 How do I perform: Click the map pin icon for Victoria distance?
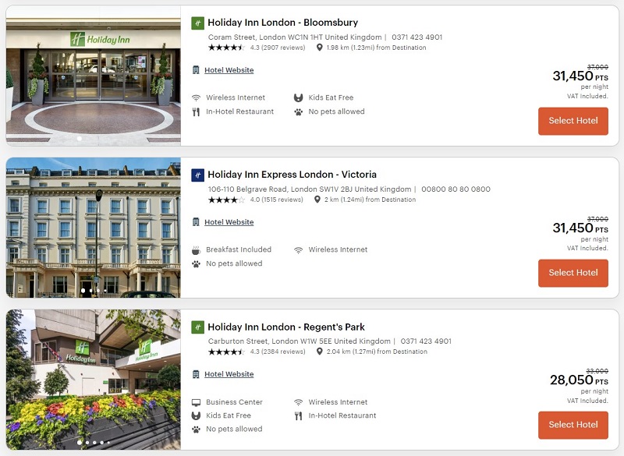(317, 200)
